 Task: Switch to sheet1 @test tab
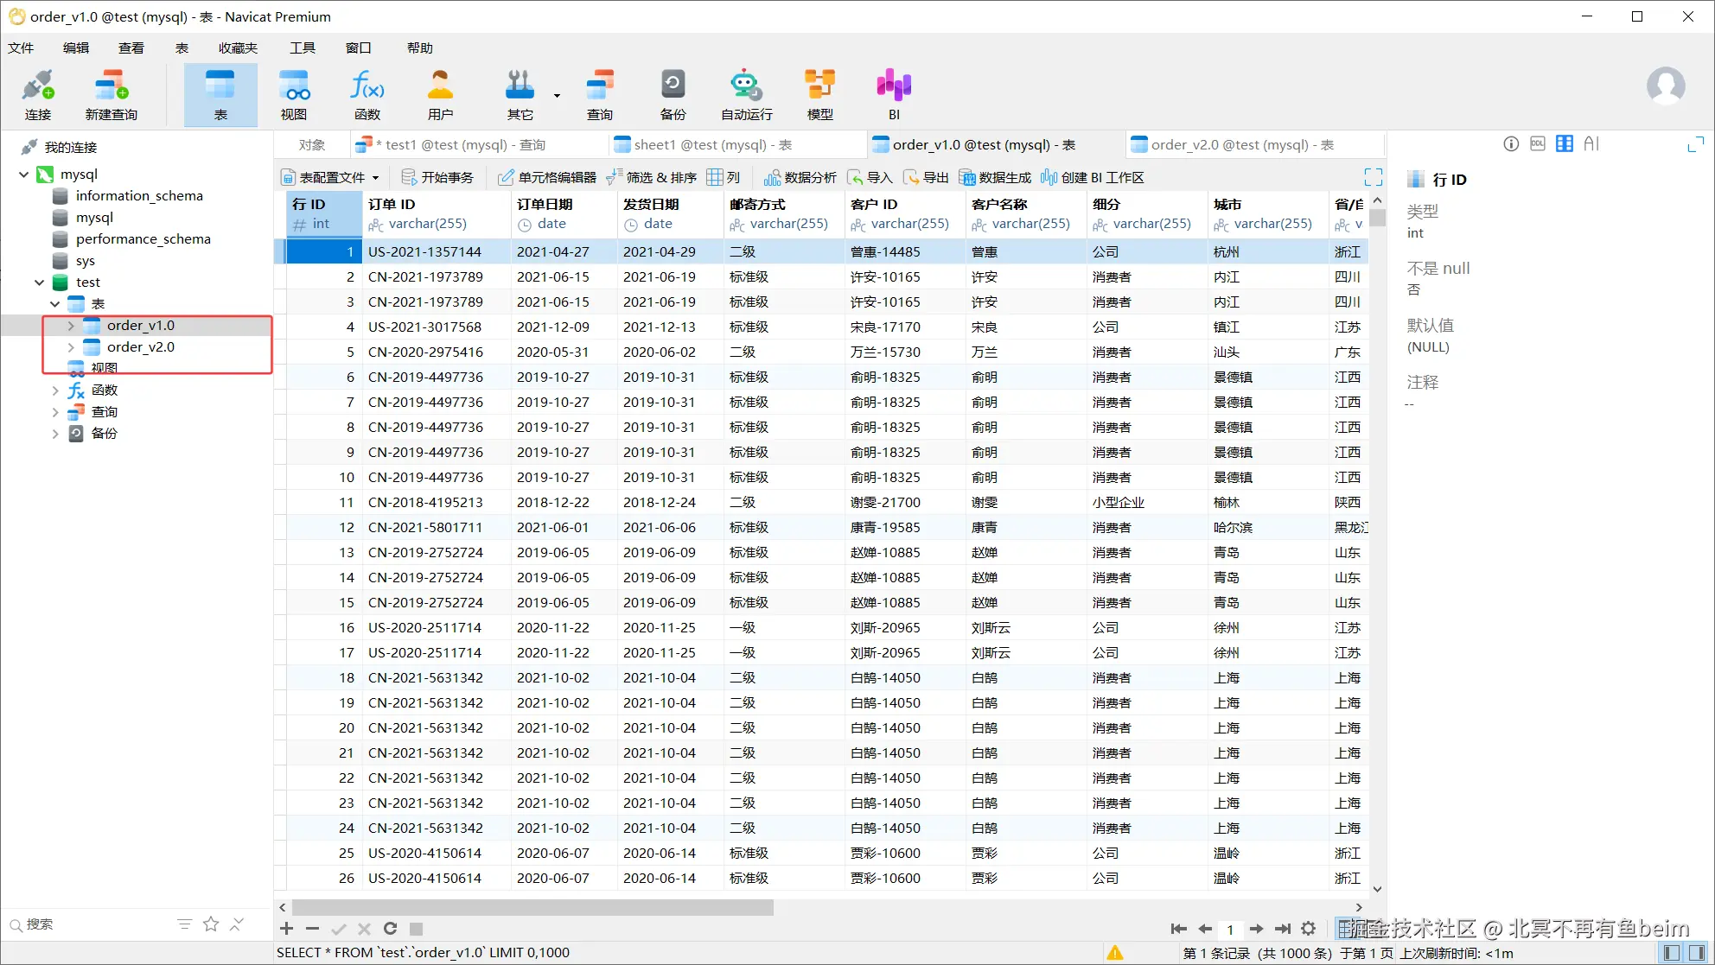712,145
